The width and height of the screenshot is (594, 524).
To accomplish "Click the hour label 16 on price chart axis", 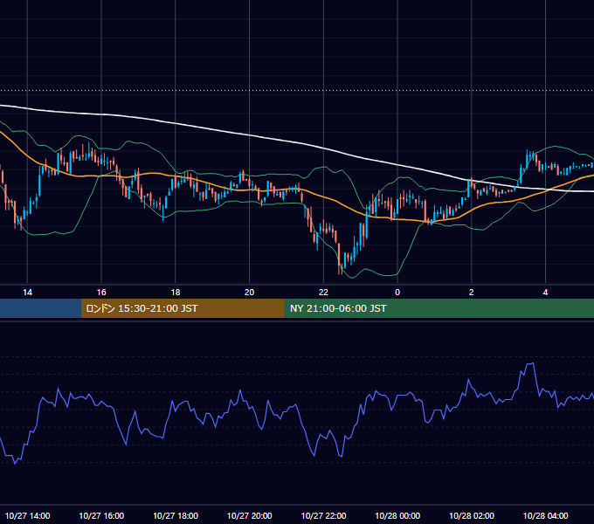I will pos(101,293).
